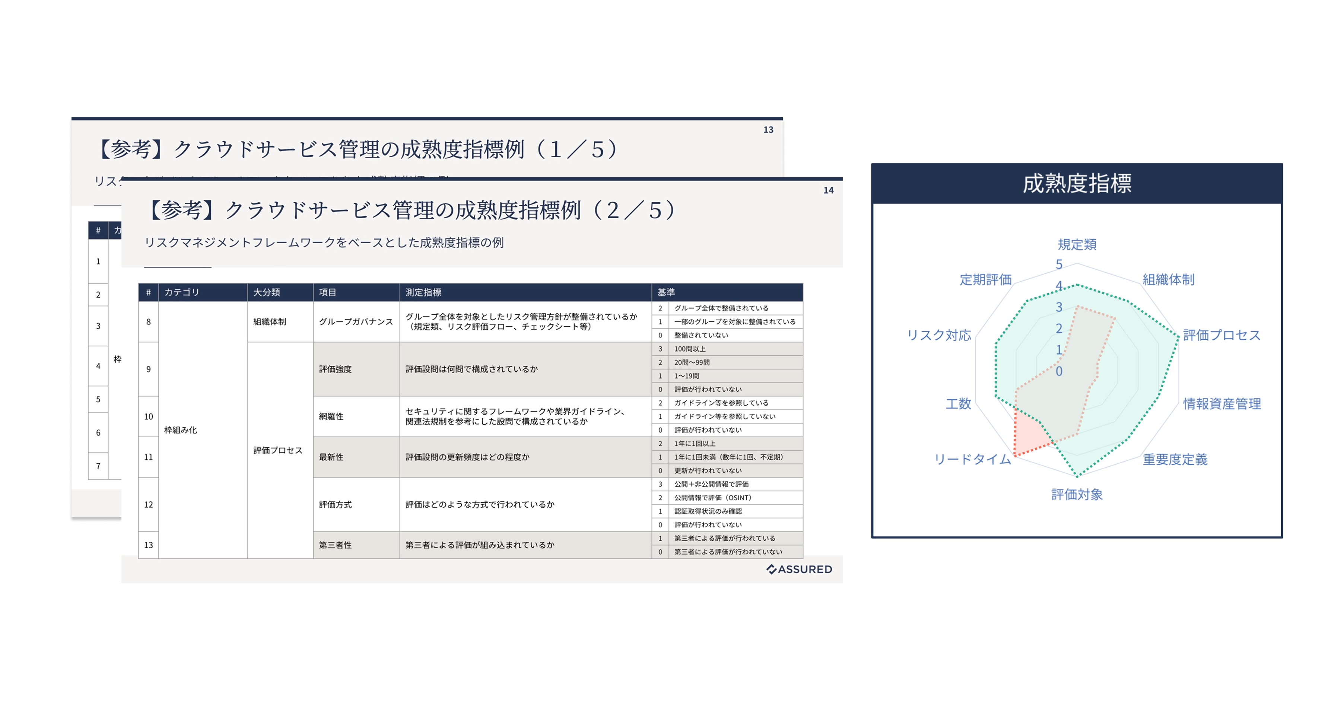Click criterion 公開＋非公開情報で評価

tap(711, 484)
